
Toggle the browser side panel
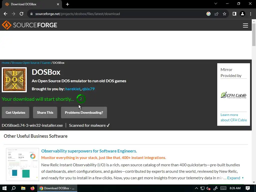(234, 14)
